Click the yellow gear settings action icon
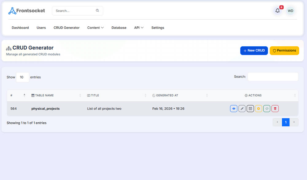Viewport: 307px width, 180px height. coord(258,109)
